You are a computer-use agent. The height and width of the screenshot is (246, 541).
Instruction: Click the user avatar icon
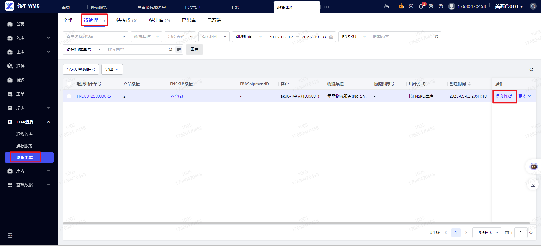click(452, 6)
